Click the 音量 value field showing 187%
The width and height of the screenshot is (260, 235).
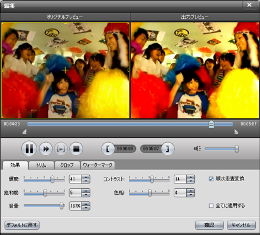pyautogui.click(x=75, y=206)
